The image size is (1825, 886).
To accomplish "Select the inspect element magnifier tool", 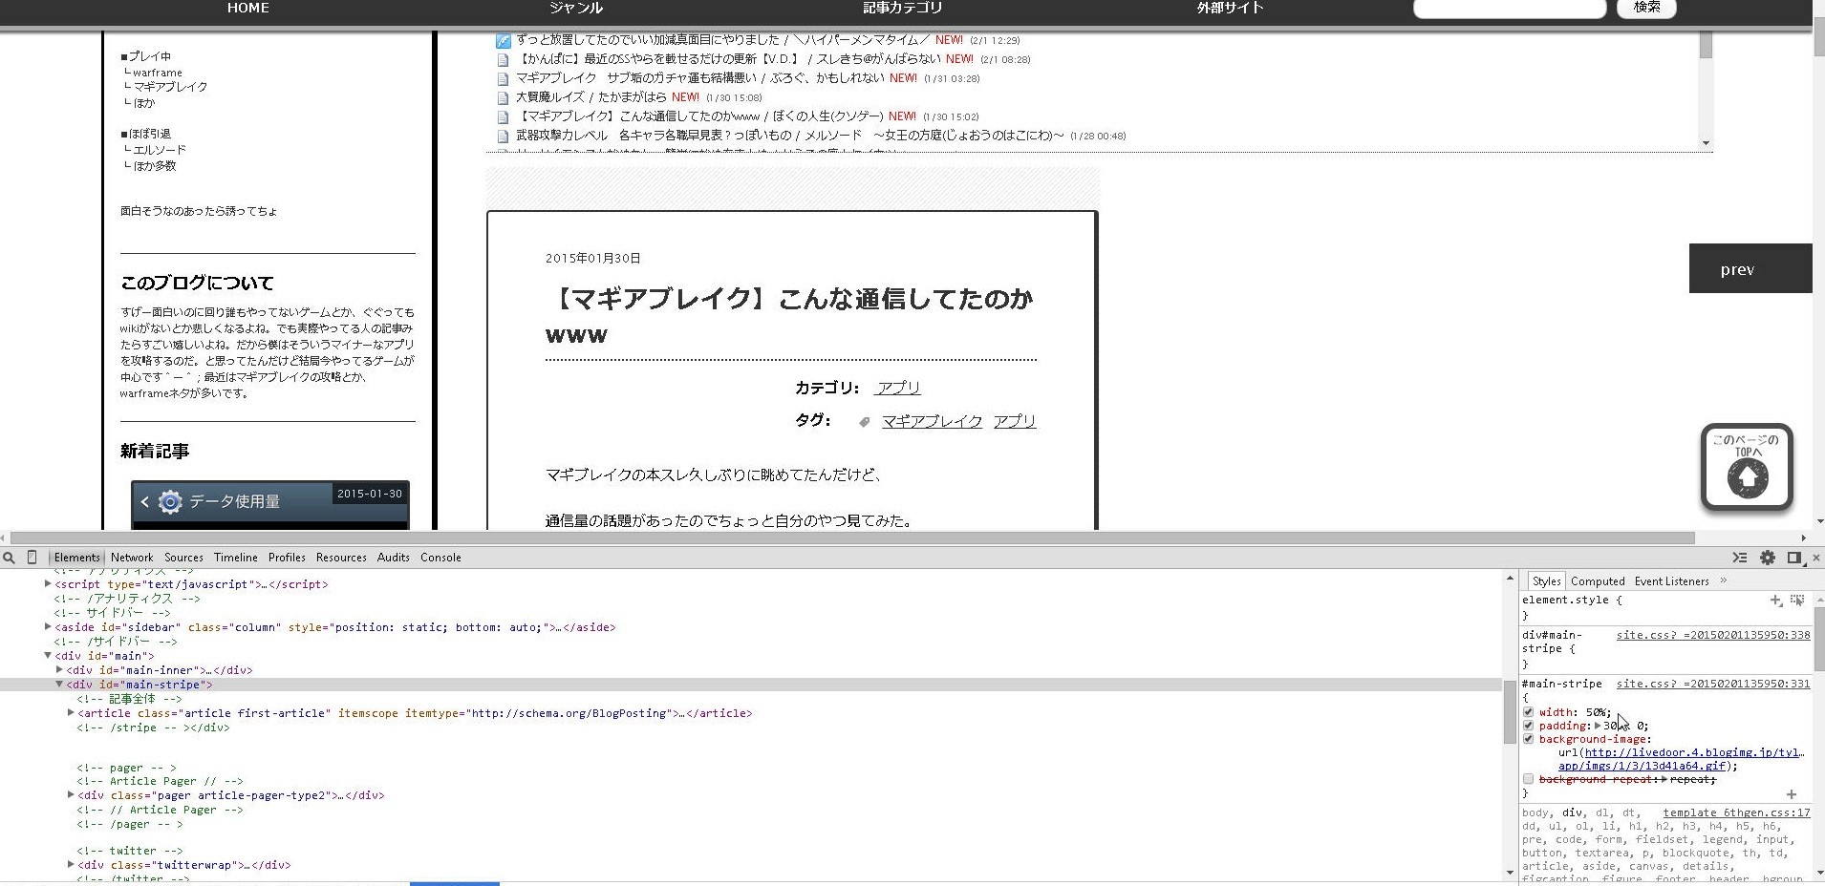I will click(x=10, y=558).
